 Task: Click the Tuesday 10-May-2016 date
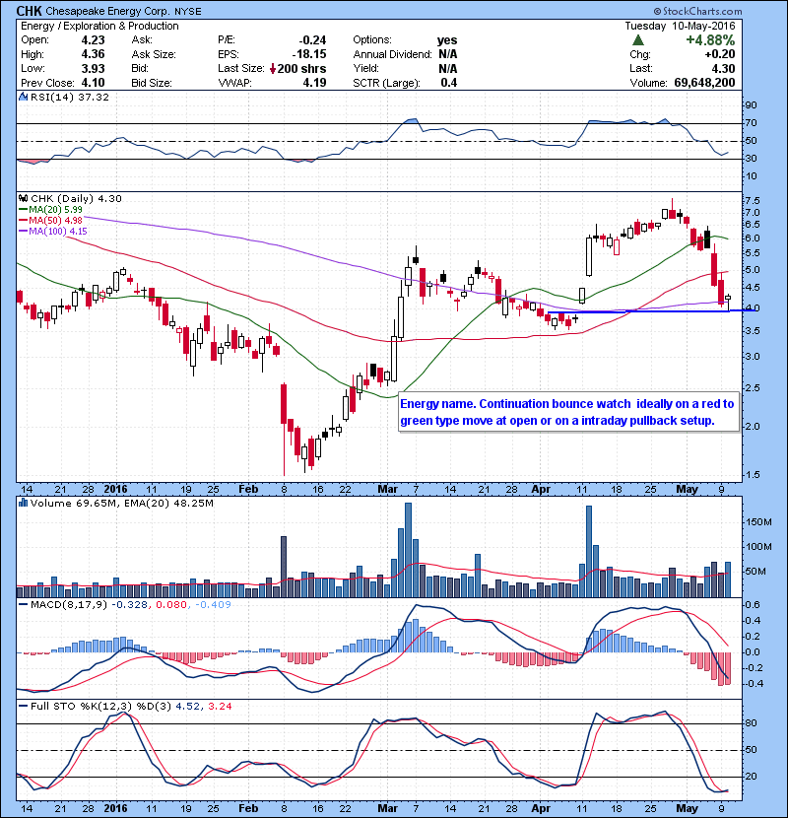pos(680,26)
